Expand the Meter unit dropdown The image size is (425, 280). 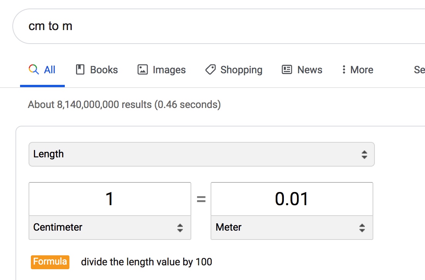292,228
